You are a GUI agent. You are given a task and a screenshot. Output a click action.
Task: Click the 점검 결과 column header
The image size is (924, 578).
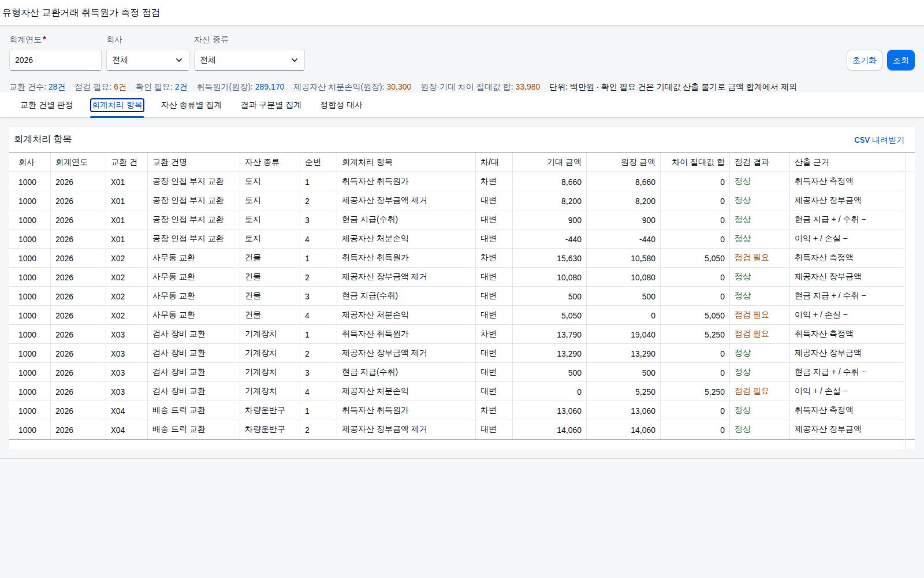click(760, 162)
